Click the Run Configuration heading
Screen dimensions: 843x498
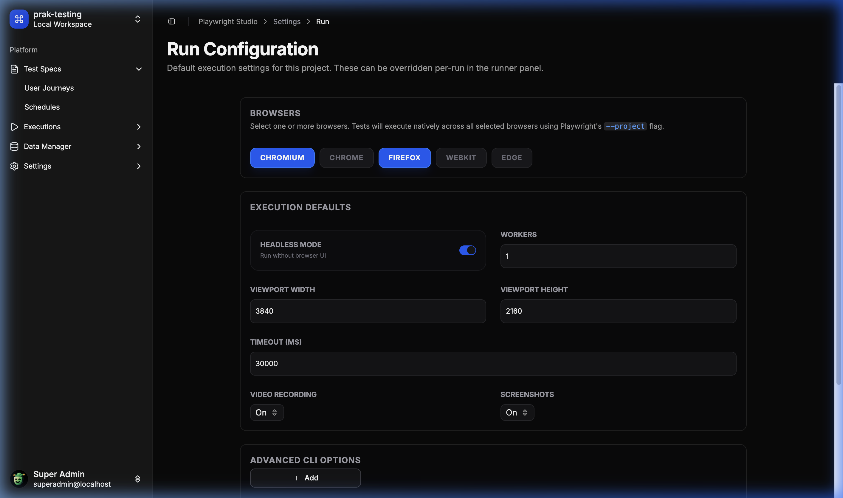(x=242, y=49)
